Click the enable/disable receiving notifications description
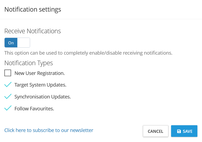This screenshot has width=202, height=142. coord(88,53)
